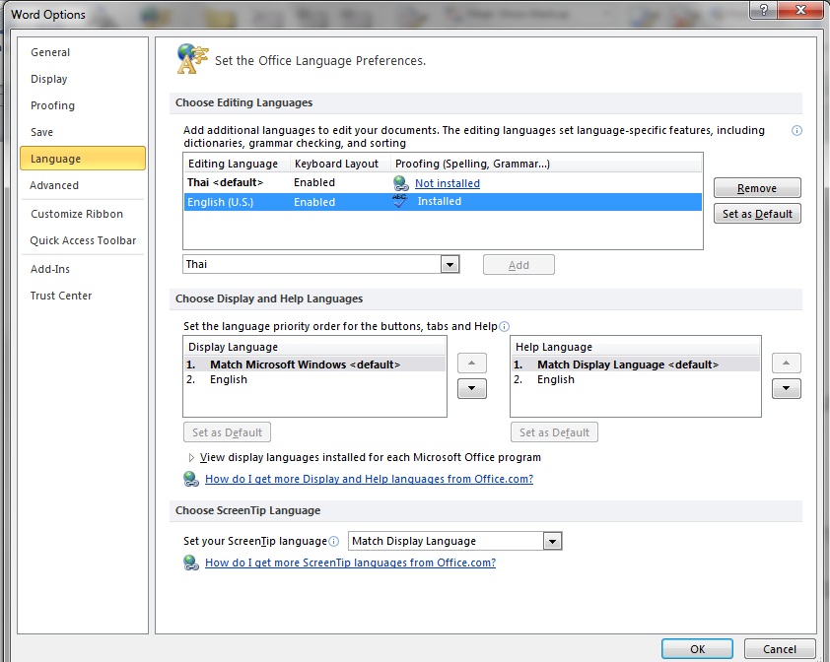Select English in Display Language list
Screen dimensions: 830x662
point(314,379)
